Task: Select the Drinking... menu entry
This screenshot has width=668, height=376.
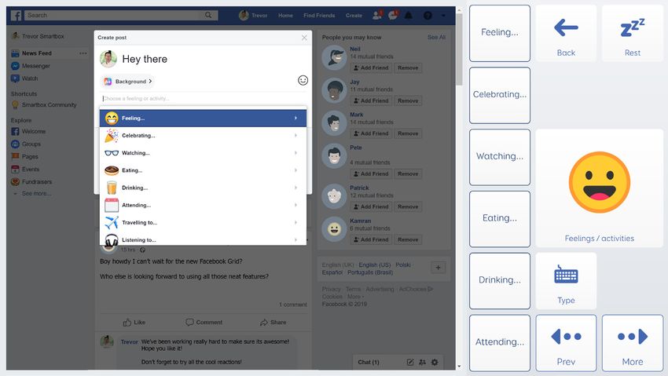Action: [x=204, y=188]
